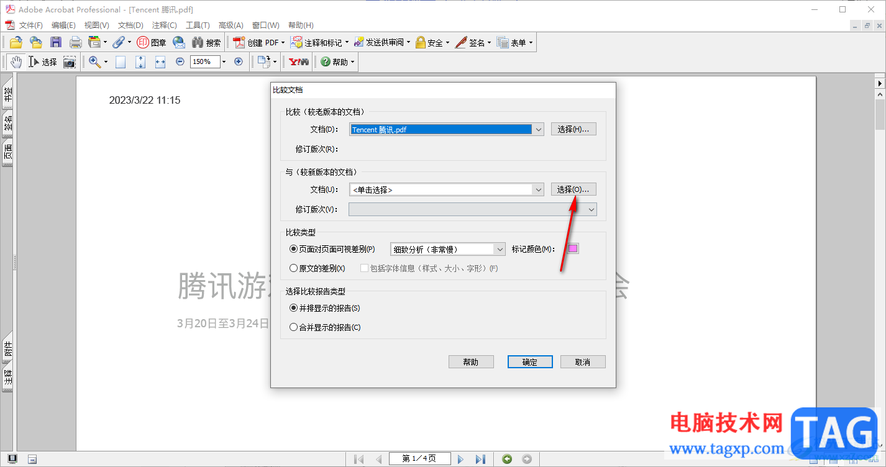Image resolution: width=886 pixels, height=467 pixels.
Task: Open the 注释(C) menu
Action: (x=165, y=25)
